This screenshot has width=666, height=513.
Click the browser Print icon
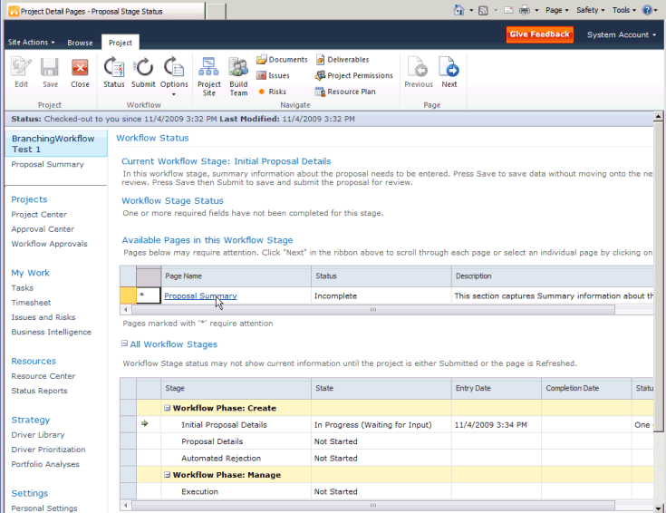pos(525,10)
